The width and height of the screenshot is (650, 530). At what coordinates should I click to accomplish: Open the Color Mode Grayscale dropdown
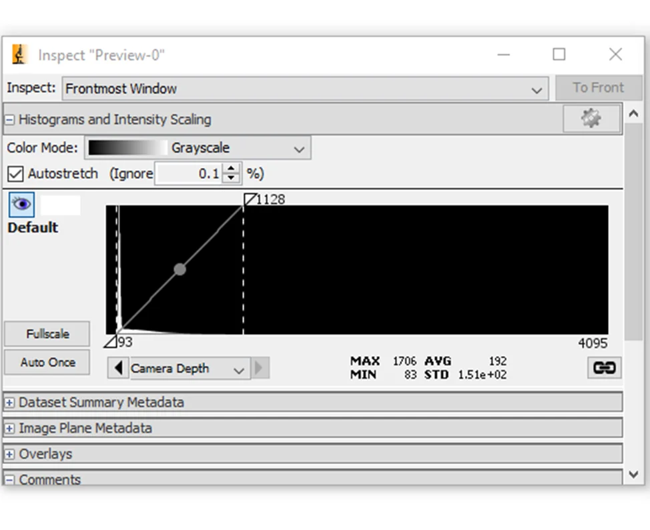198,148
